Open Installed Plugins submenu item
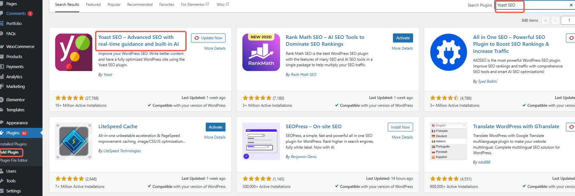This screenshot has height=196, width=575. (13, 144)
